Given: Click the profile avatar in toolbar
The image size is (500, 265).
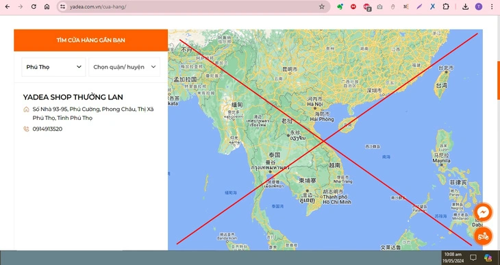Looking at the screenshot, I should [x=479, y=6].
